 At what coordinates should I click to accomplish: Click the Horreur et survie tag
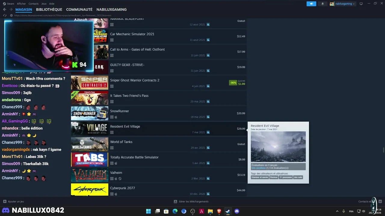pyautogui.click(x=260, y=177)
